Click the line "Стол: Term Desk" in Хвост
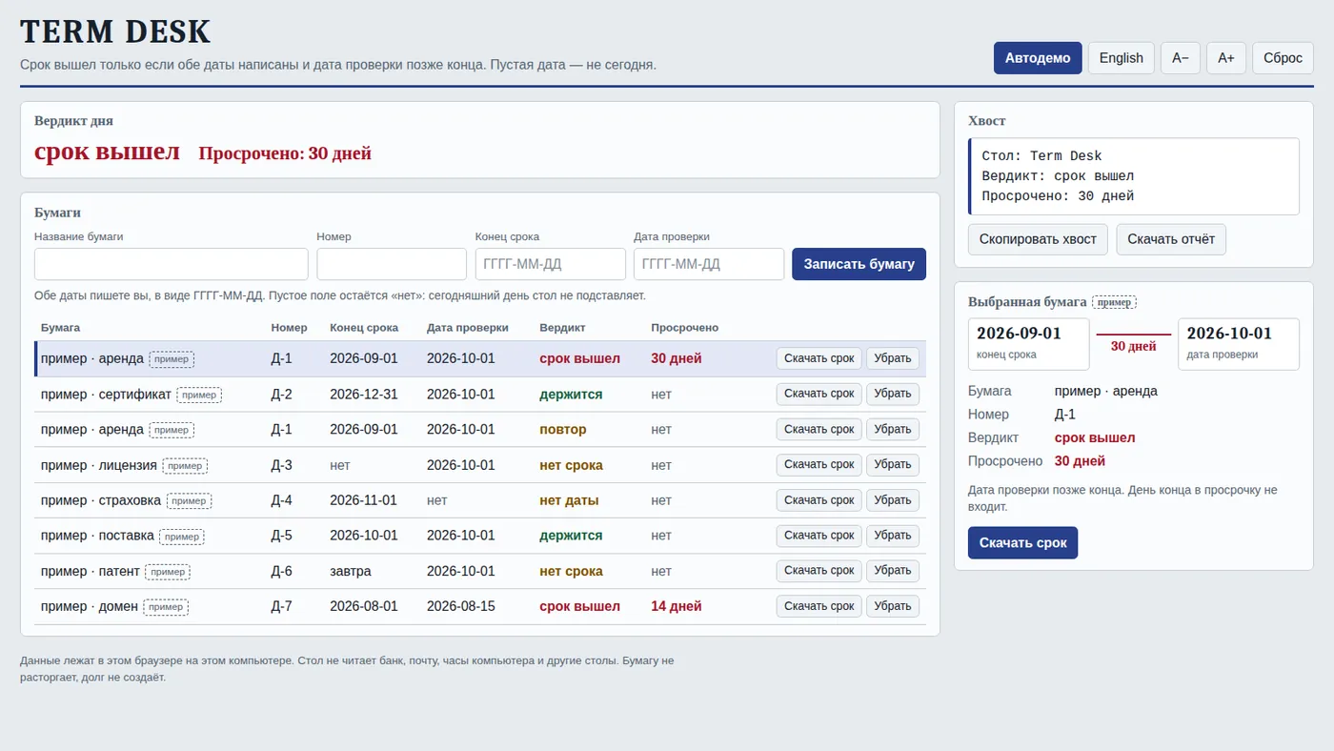 (x=1041, y=156)
